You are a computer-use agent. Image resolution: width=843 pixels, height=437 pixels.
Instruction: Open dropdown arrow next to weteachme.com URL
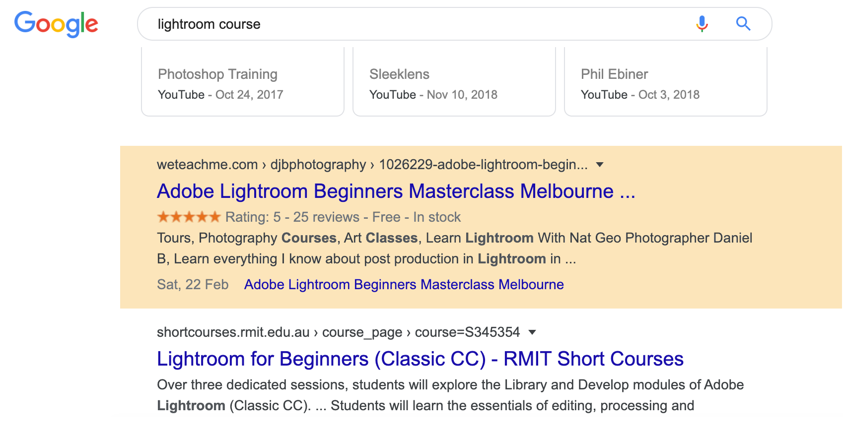pos(600,165)
